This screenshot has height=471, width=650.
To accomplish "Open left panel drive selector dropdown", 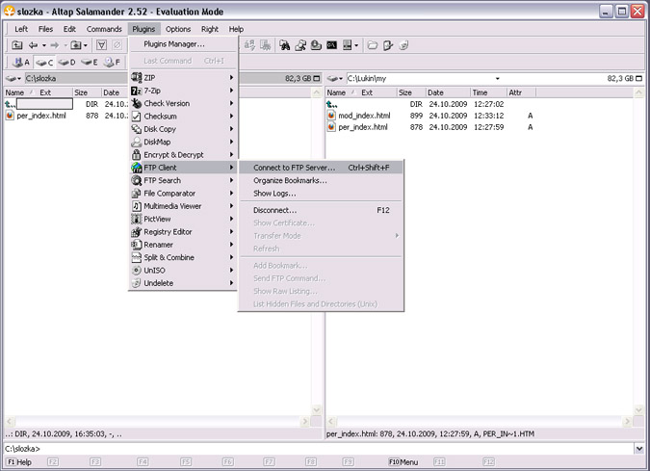I will coord(13,78).
